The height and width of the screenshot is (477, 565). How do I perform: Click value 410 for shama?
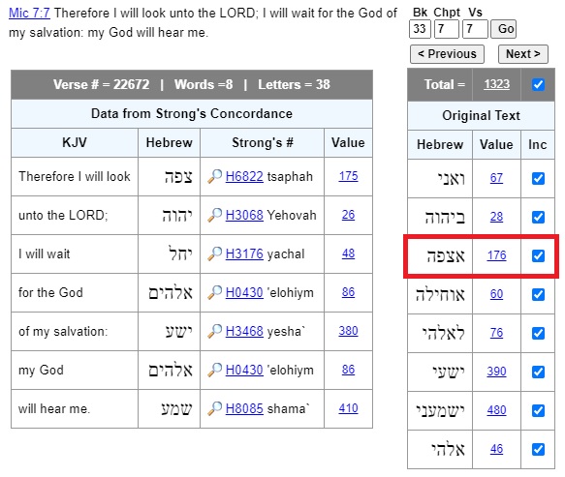(348, 408)
